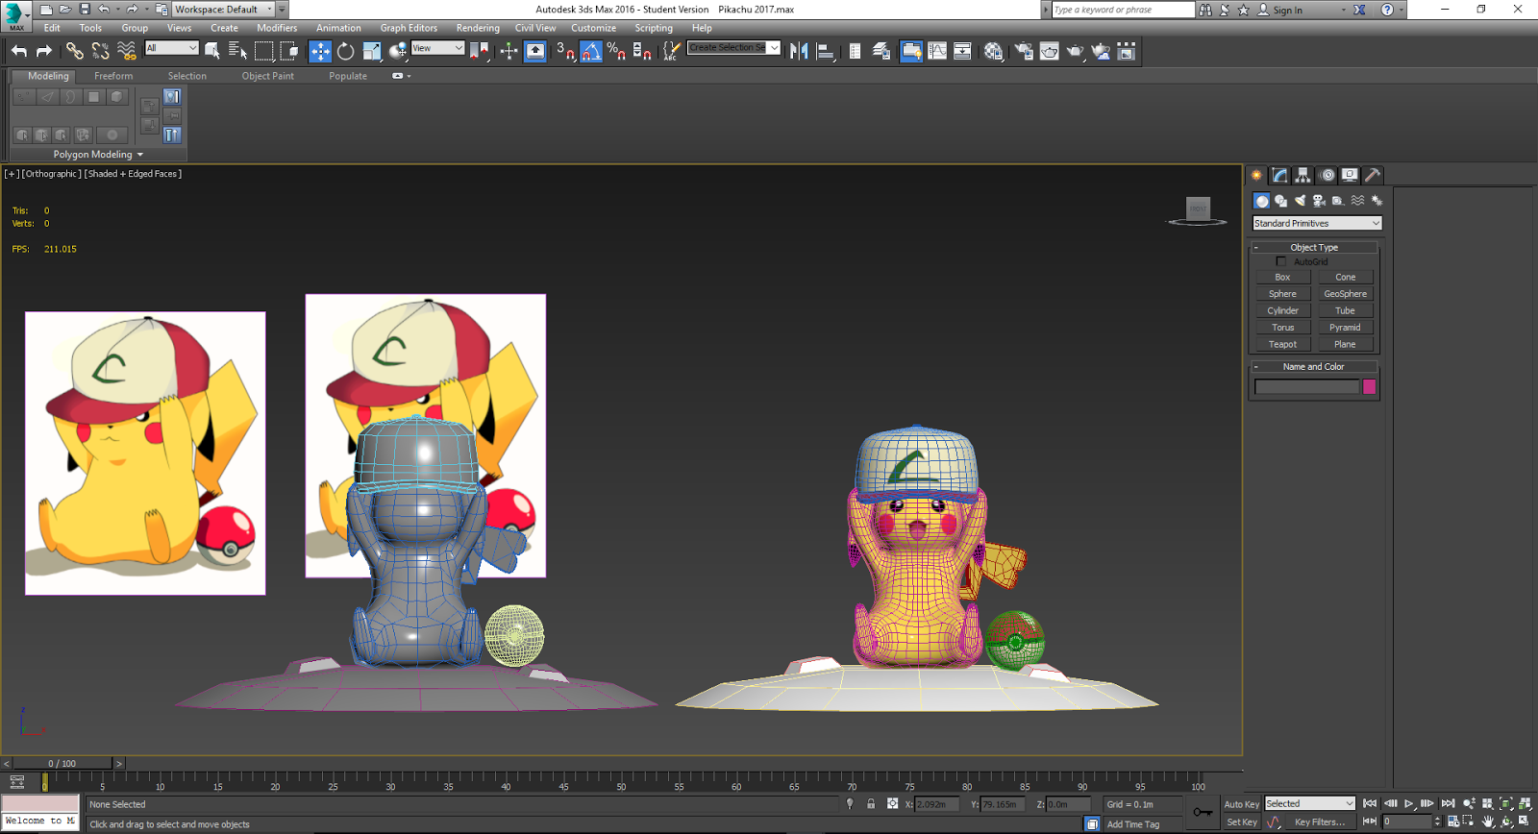
Task: Open the Mirror tool
Action: pyautogui.click(x=799, y=51)
